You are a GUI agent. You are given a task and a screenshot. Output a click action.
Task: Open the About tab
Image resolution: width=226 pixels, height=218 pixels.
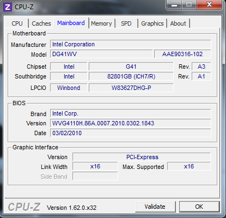(x=178, y=23)
